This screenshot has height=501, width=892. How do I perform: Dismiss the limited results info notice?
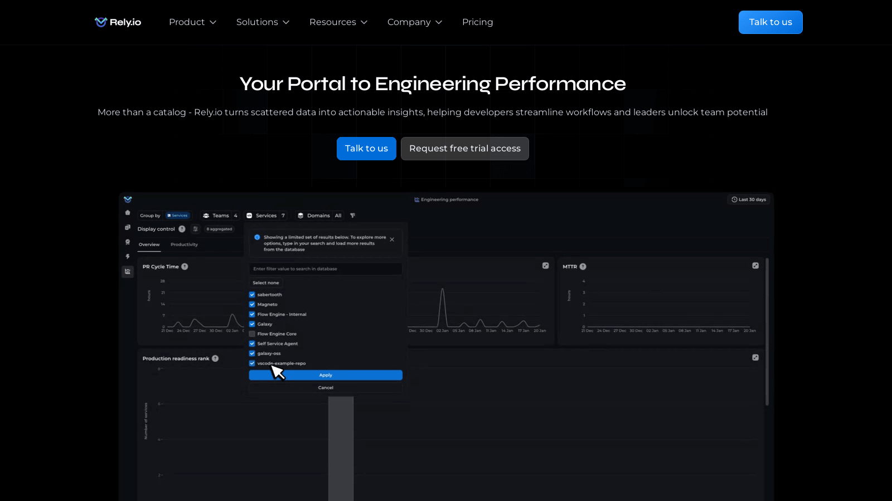tap(392, 239)
